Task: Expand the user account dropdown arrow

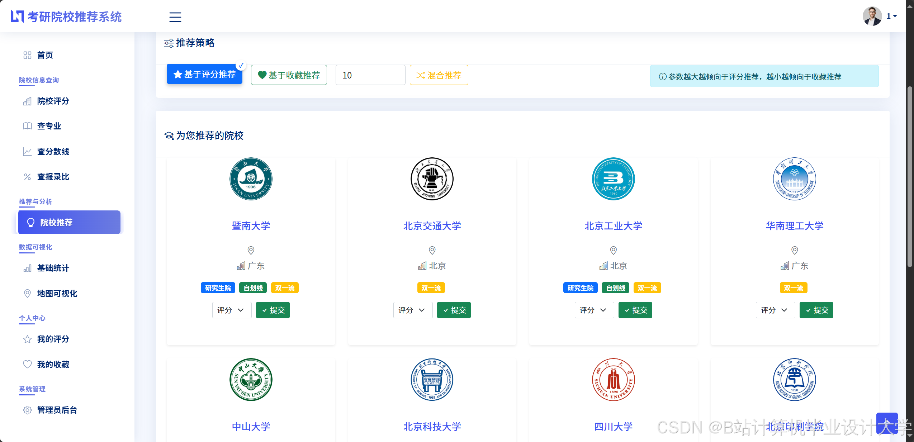Action: click(895, 16)
